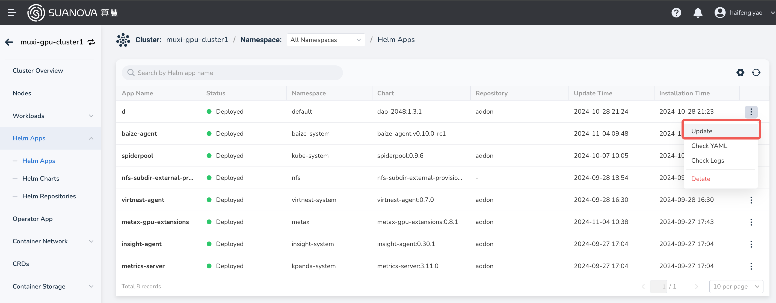Select Update from the context menu
Screen dimensions: 776x303
pos(721,131)
